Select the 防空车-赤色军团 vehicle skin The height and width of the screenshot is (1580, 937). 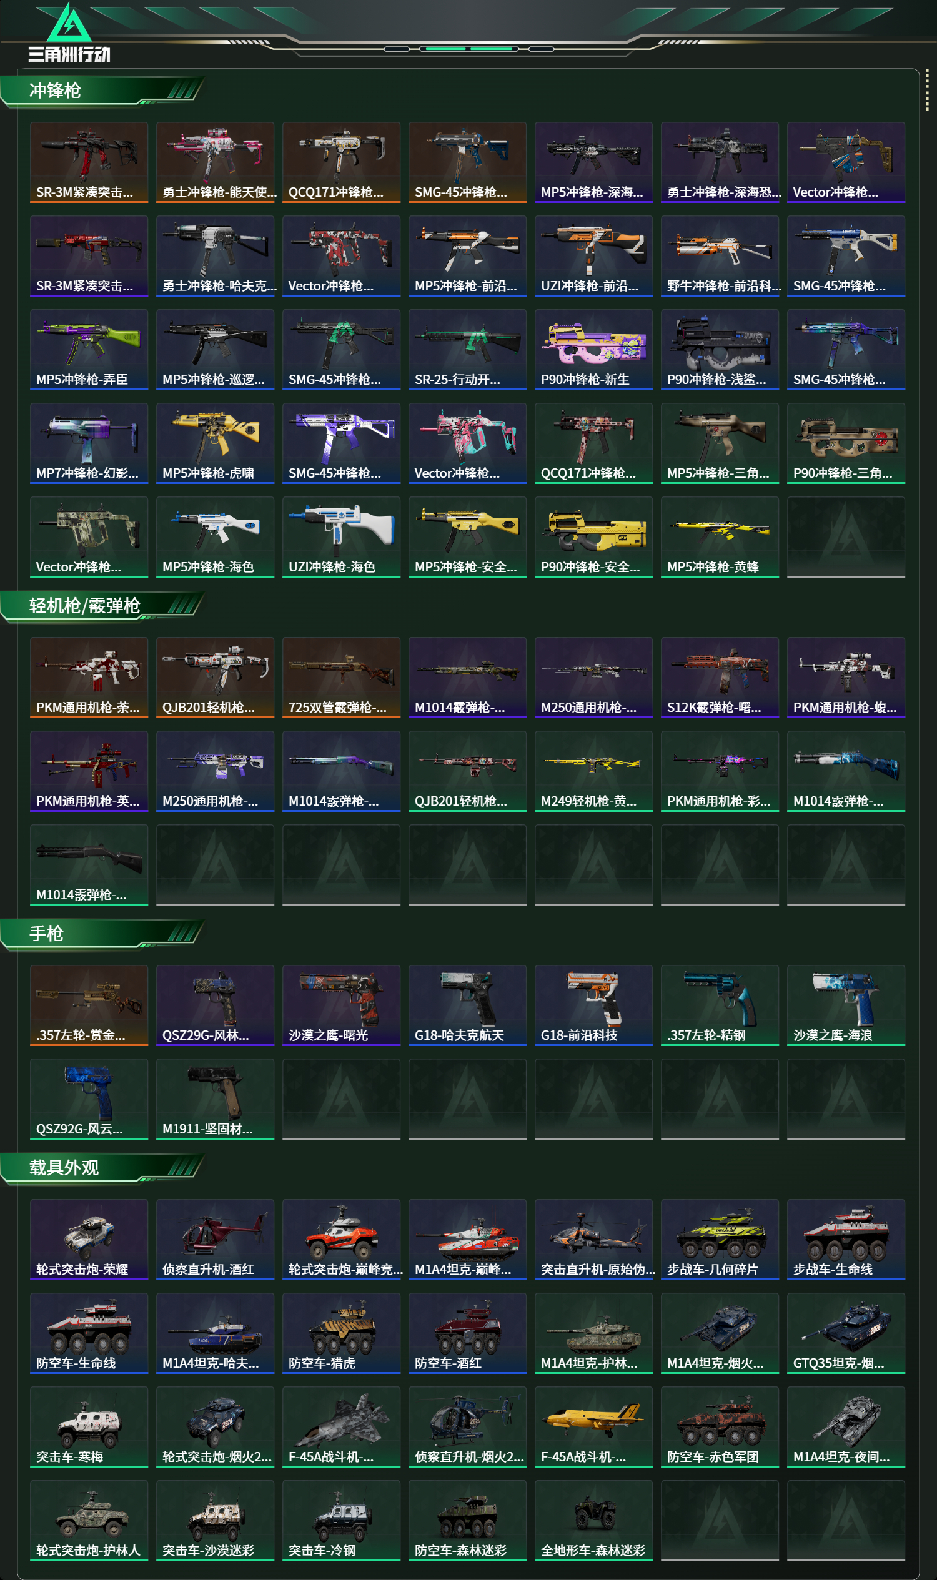click(x=720, y=1426)
